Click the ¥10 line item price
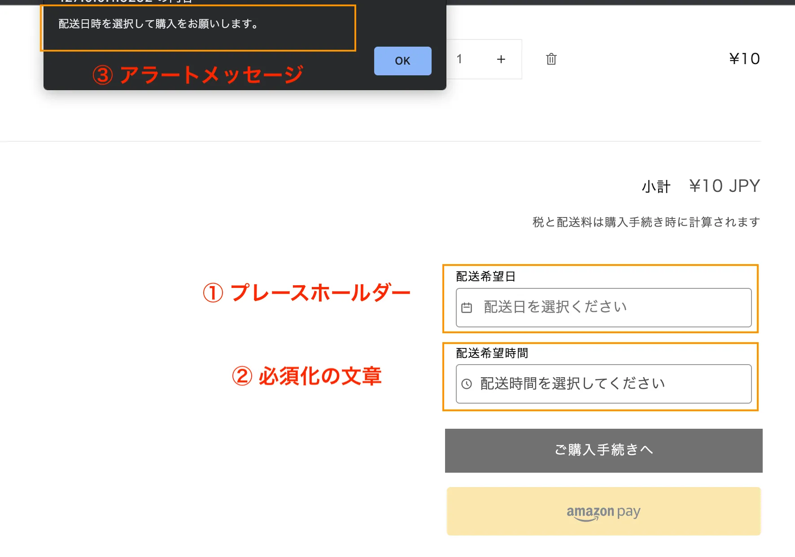 [x=744, y=59]
